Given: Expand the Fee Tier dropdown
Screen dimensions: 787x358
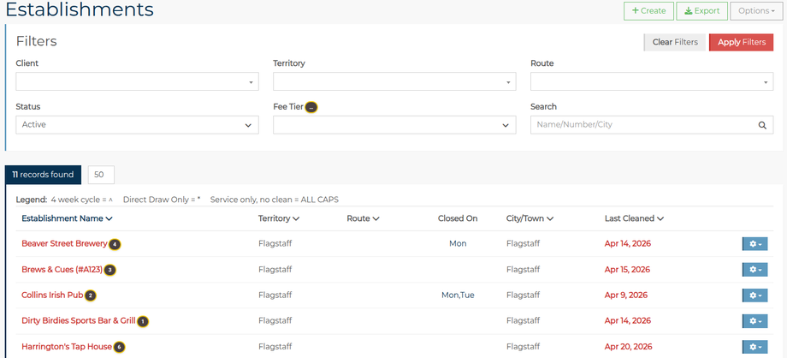Looking at the screenshot, I should [x=394, y=125].
